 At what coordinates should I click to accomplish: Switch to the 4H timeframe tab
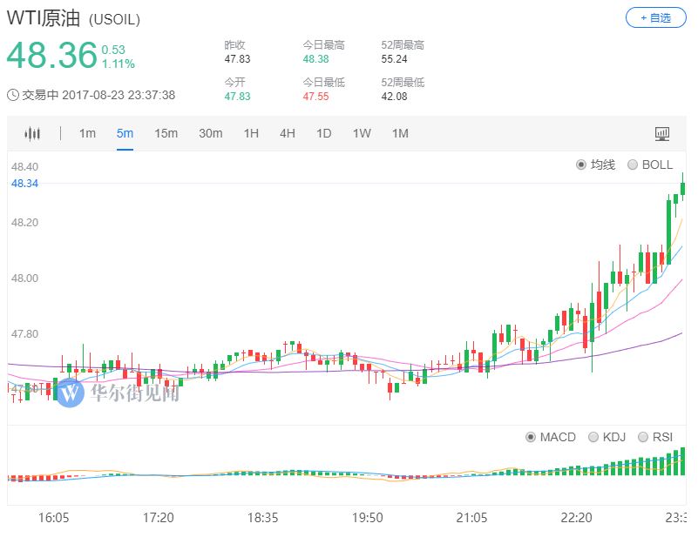coord(287,133)
